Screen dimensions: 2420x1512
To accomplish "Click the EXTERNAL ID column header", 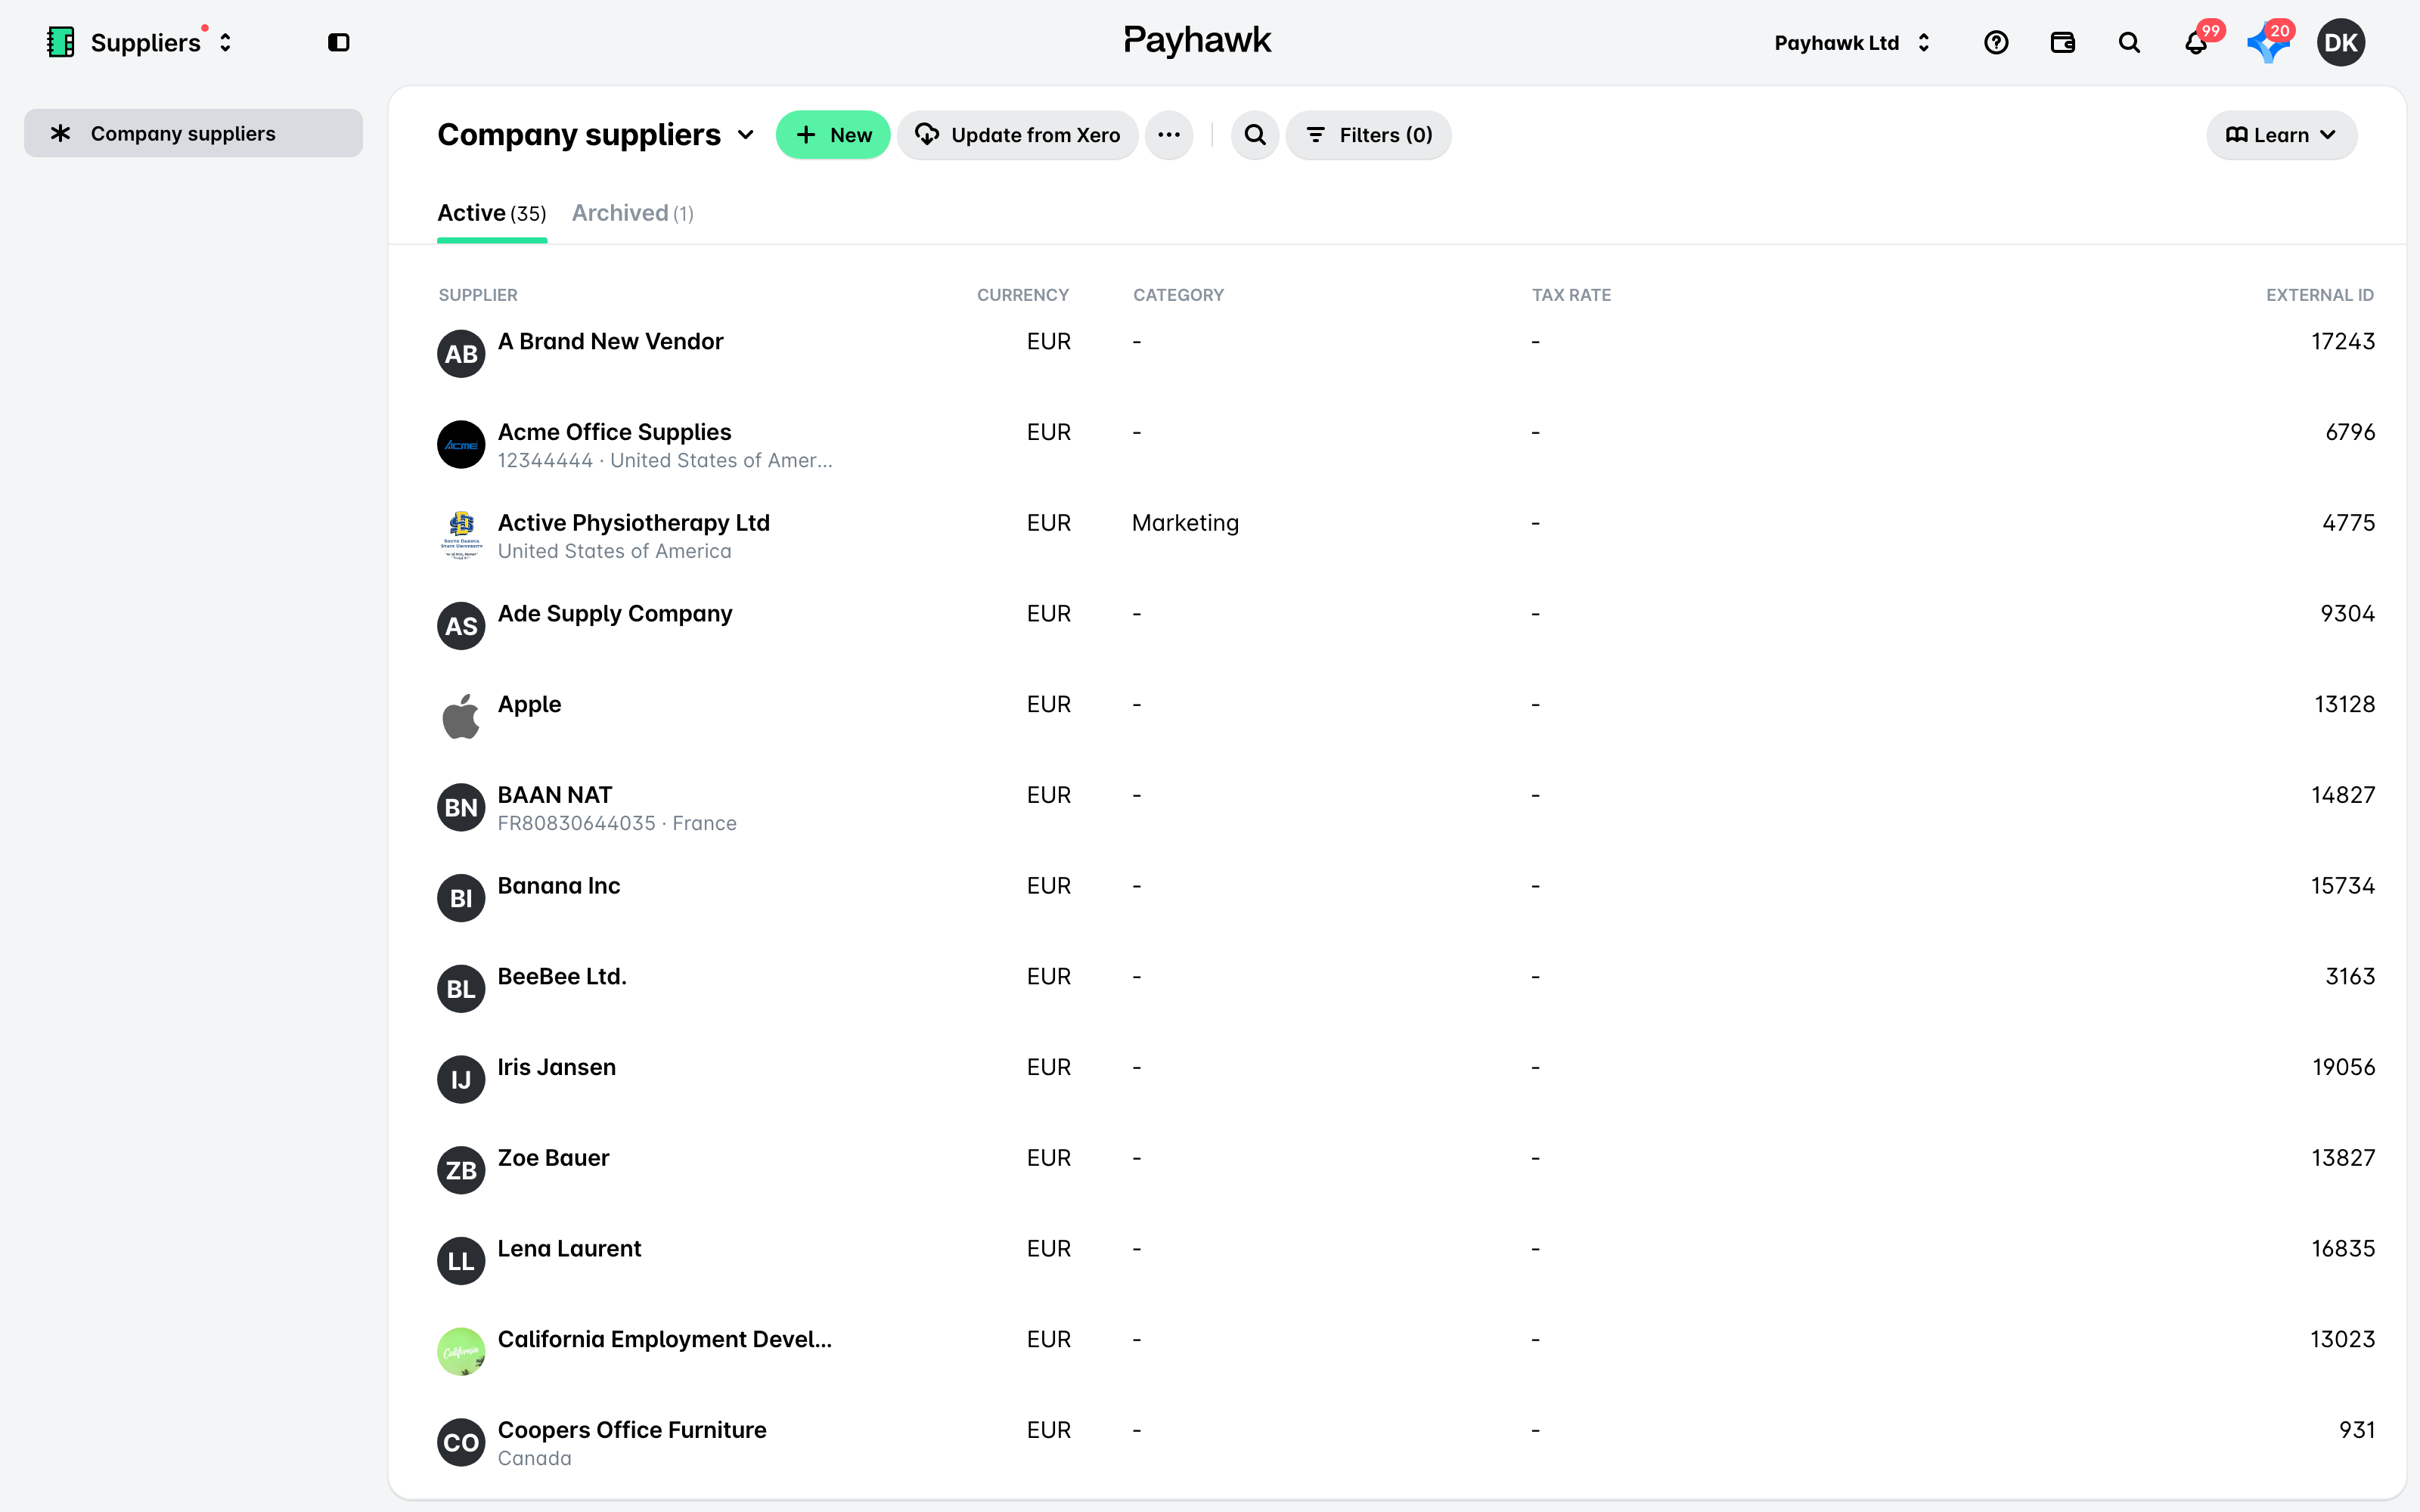I will tap(2319, 295).
